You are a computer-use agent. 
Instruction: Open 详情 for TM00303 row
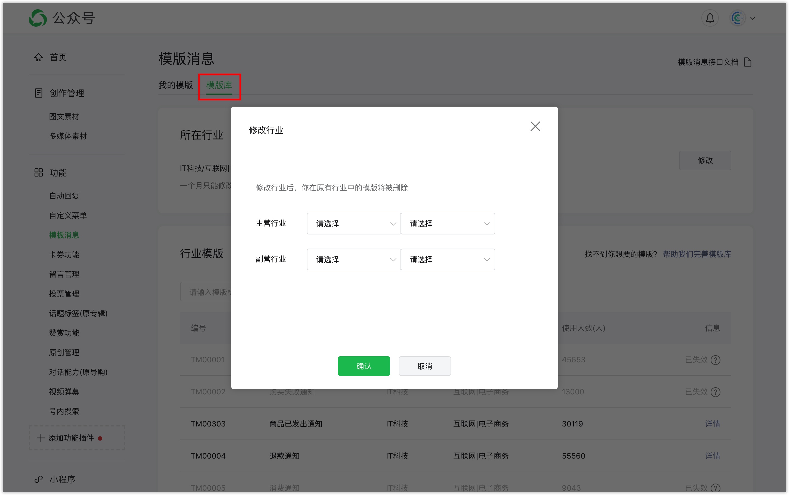(712, 424)
